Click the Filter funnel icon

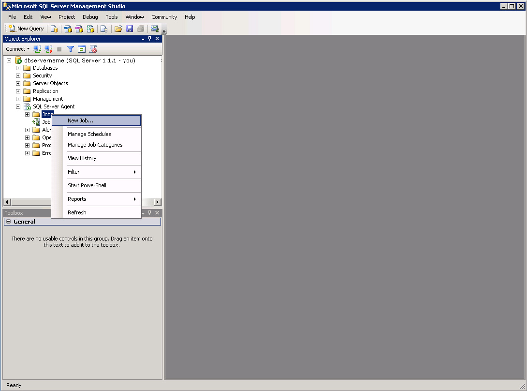tap(70, 49)
